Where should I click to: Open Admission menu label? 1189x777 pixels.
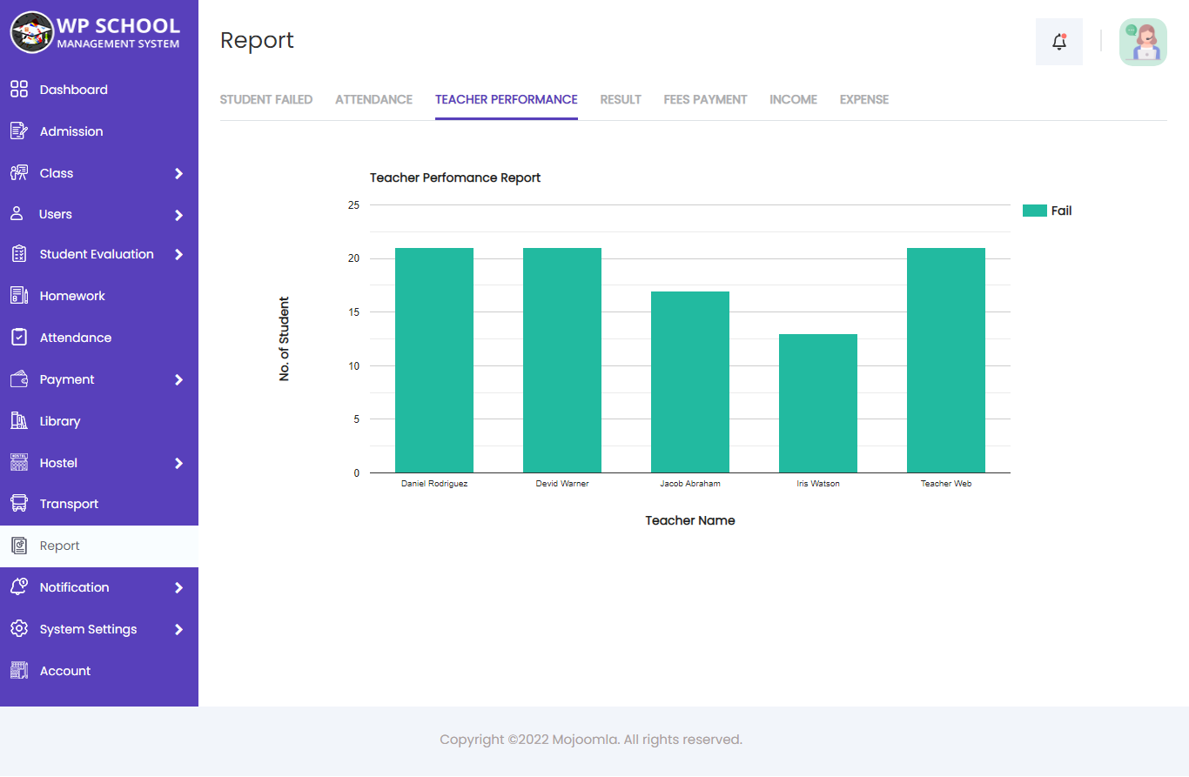pyautogui.click(x=71, y=131)
